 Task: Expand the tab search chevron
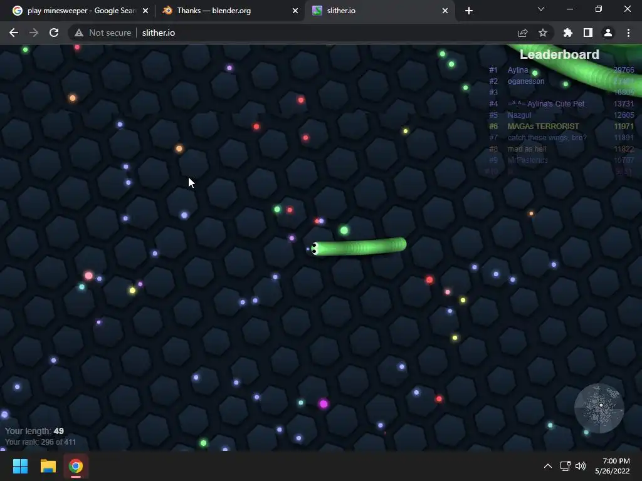coord(541,9)
